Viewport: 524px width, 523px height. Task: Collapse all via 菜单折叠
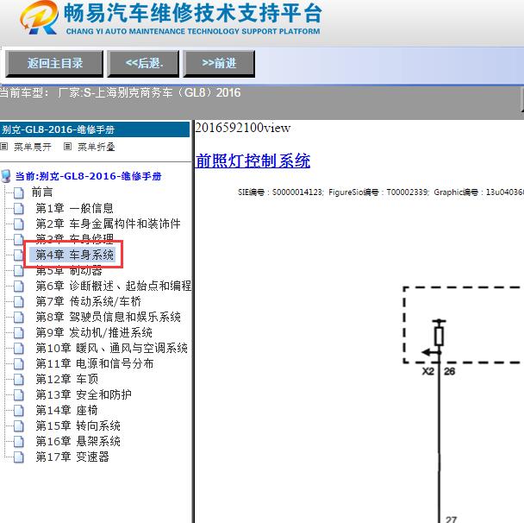coord(97,147)
